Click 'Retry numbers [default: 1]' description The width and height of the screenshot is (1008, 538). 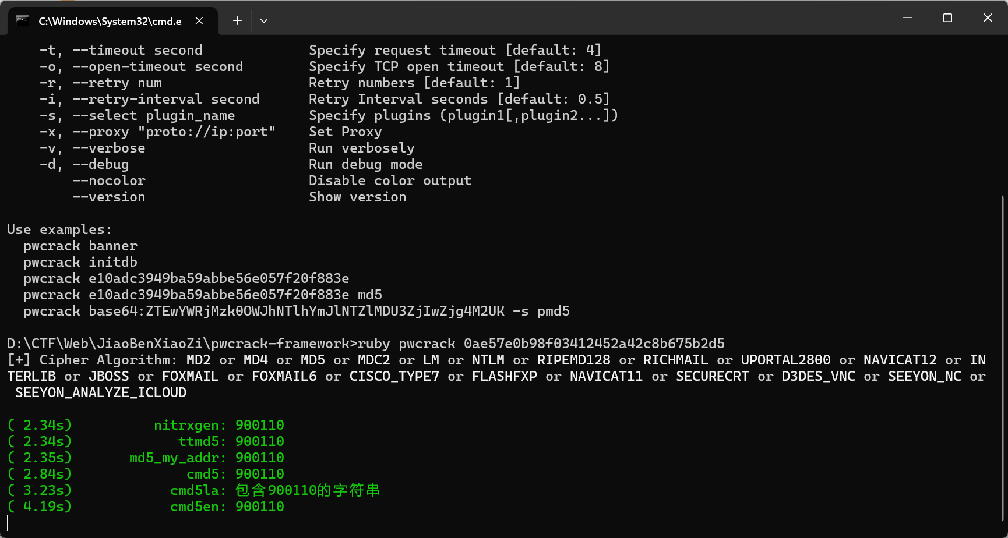pos(414,83)
